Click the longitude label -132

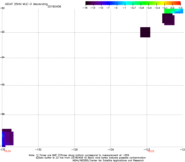[38, 150]
